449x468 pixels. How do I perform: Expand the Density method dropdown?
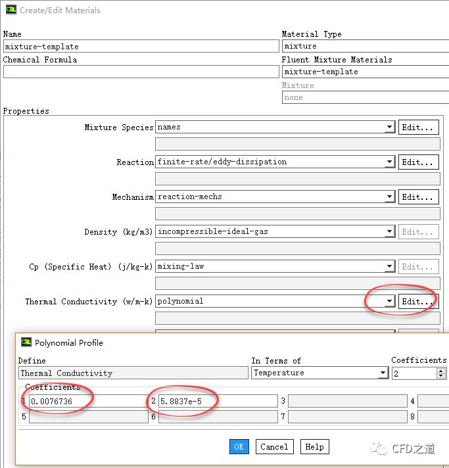(389, 232)
